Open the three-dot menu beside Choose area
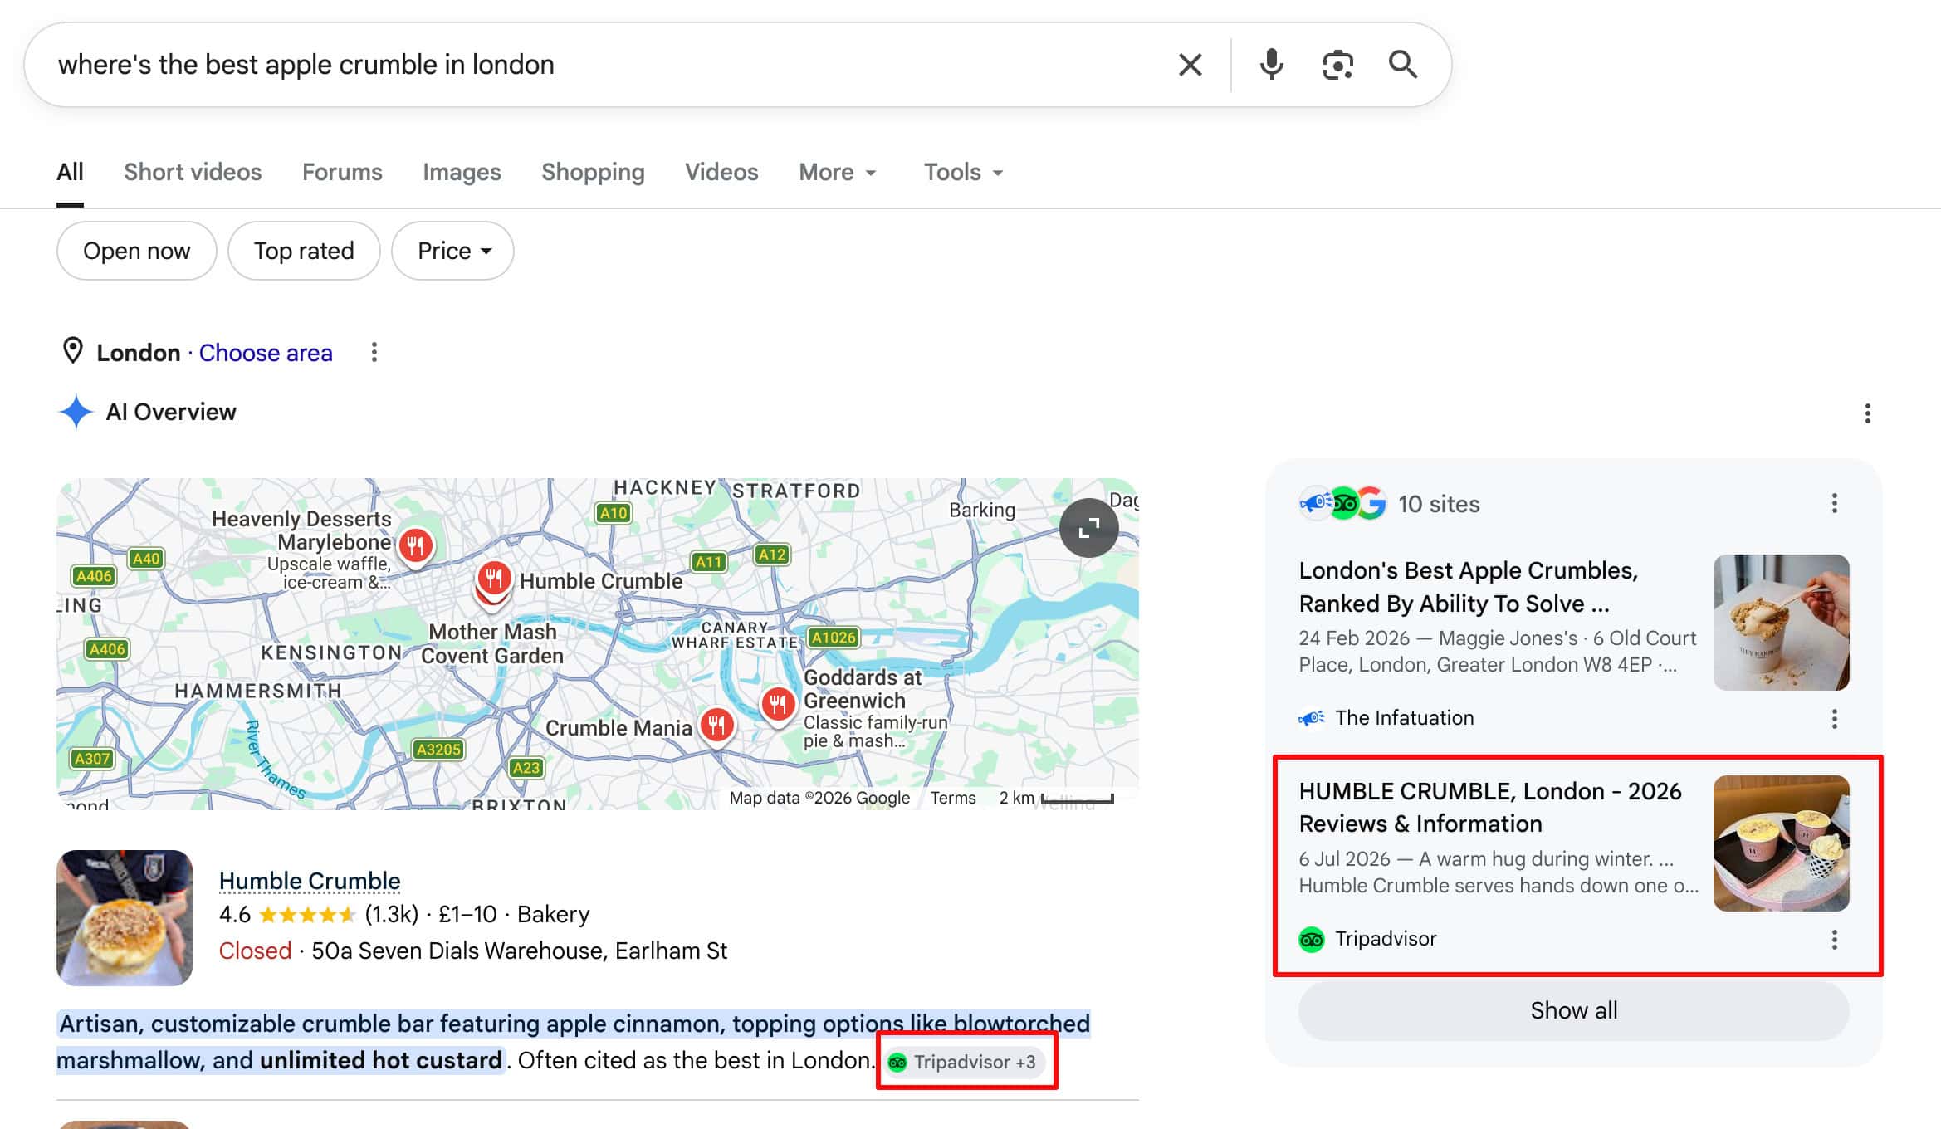The image size is (1941, 1129). pyautogui.click(x=374, y=353)
